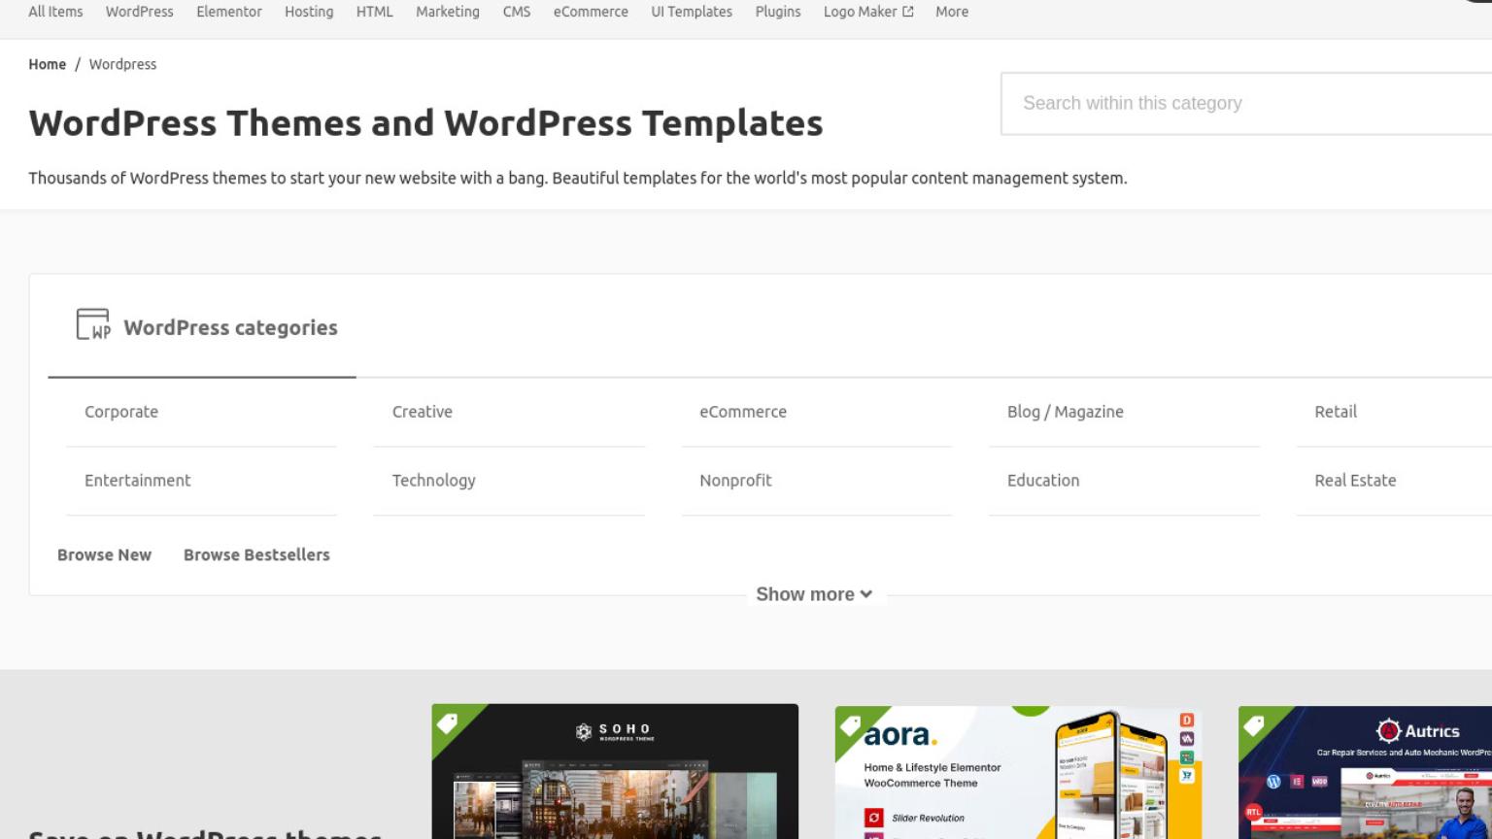Open the CMS nav menu

point(517,12)
